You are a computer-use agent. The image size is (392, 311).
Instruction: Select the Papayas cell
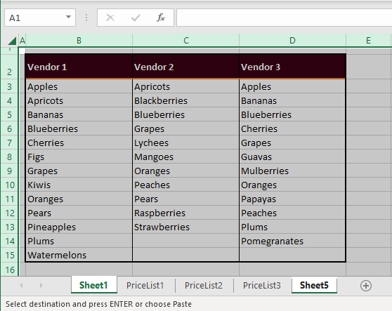(292, 199)
